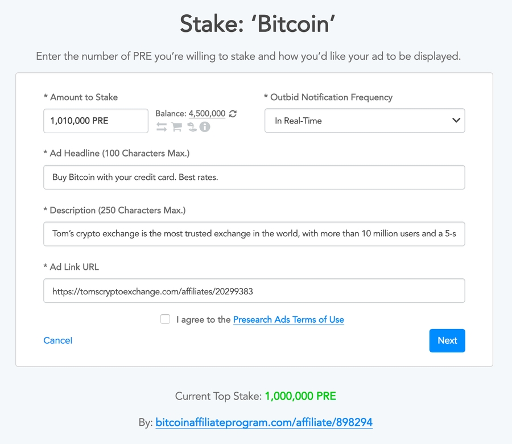512x444 pixels.
Task: Click the Next button
Action: tap(447, 340)
